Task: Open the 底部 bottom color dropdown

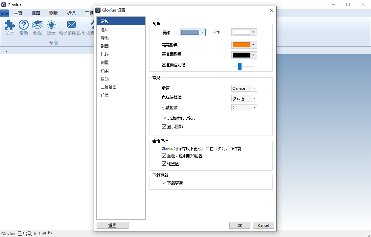Action: pos(253,32)
